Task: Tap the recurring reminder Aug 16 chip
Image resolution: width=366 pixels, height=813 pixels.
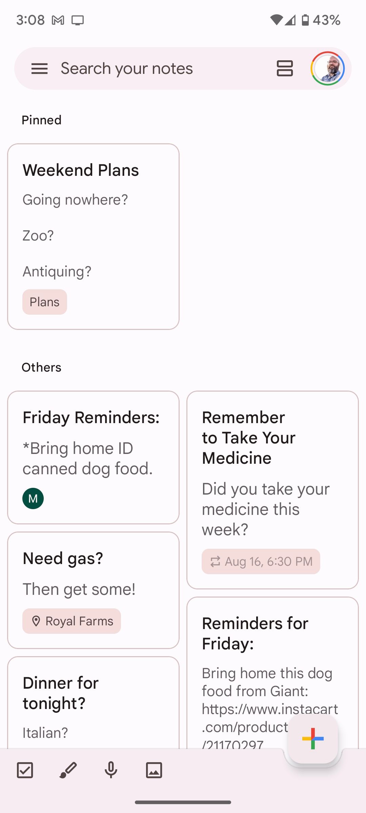Action: click(x=261, y=561)
